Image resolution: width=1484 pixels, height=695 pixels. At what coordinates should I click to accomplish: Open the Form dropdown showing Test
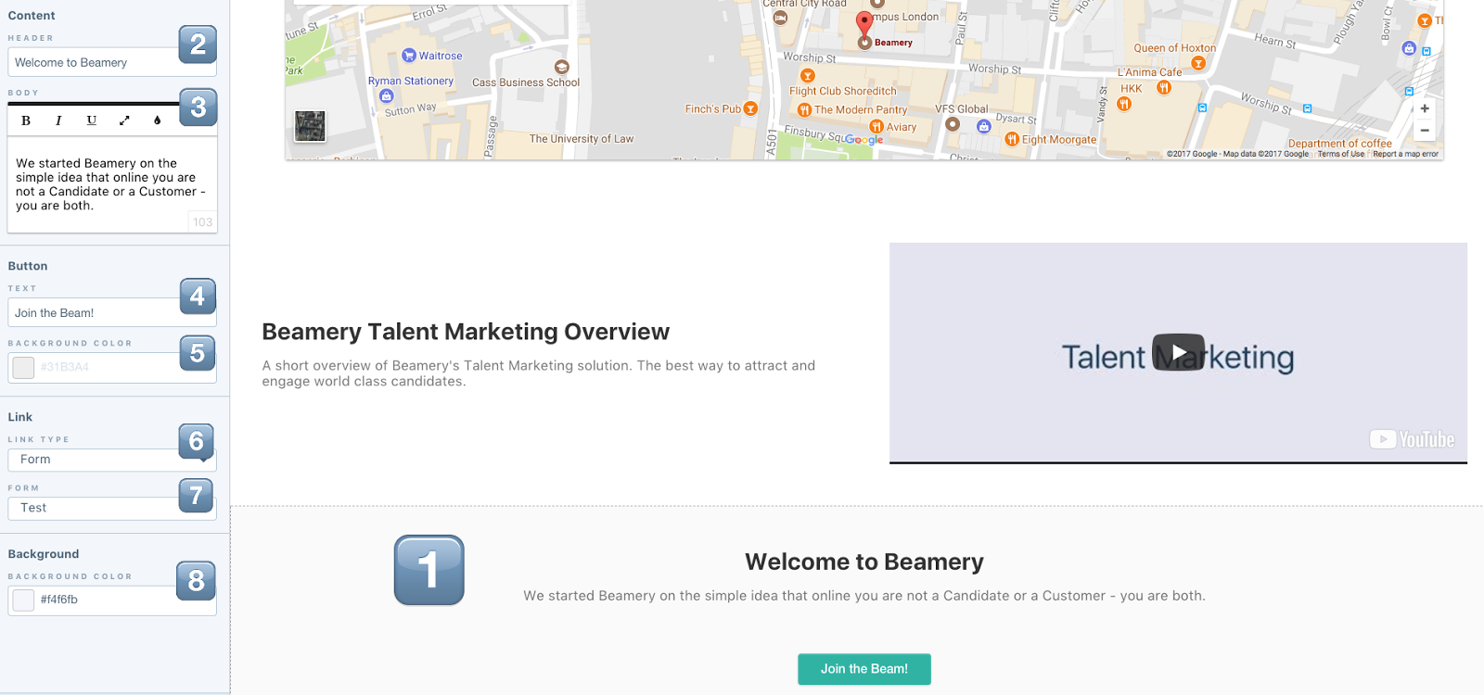(112, 508)
